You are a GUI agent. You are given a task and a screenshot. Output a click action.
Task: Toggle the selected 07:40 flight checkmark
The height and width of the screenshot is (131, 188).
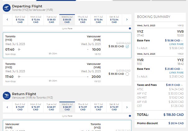[127, 46]
